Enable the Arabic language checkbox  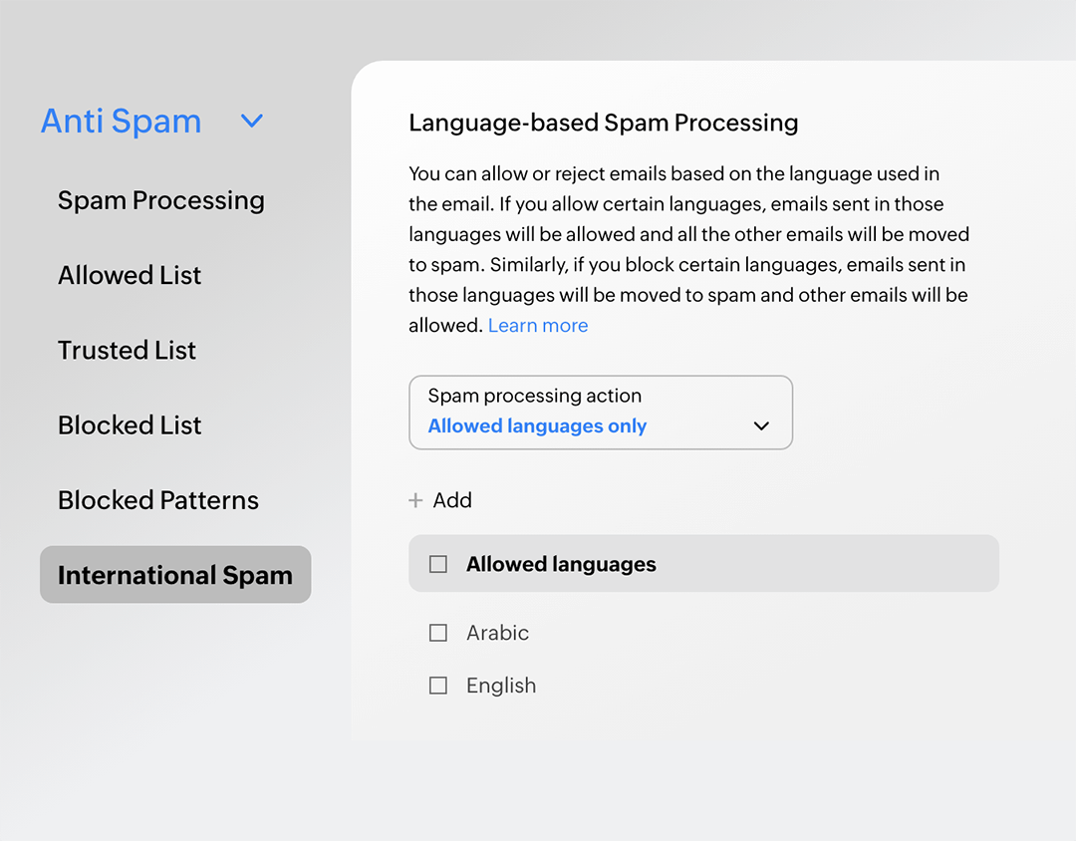pyautogui.click(x=438, y=633)
